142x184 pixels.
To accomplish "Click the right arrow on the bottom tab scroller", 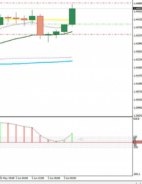I will (141, 183).
